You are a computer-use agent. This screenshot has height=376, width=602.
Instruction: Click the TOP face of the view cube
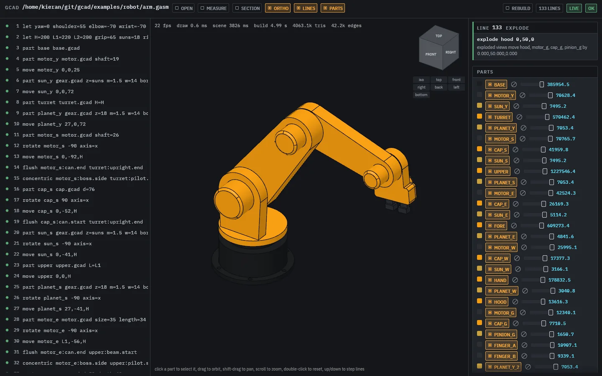point(439,36)
